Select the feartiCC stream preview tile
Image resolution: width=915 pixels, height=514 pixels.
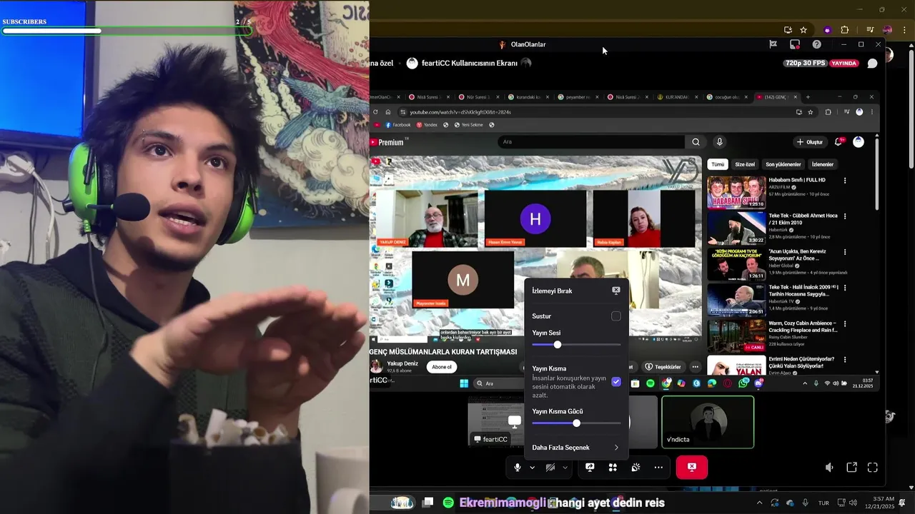pos(495,422)
